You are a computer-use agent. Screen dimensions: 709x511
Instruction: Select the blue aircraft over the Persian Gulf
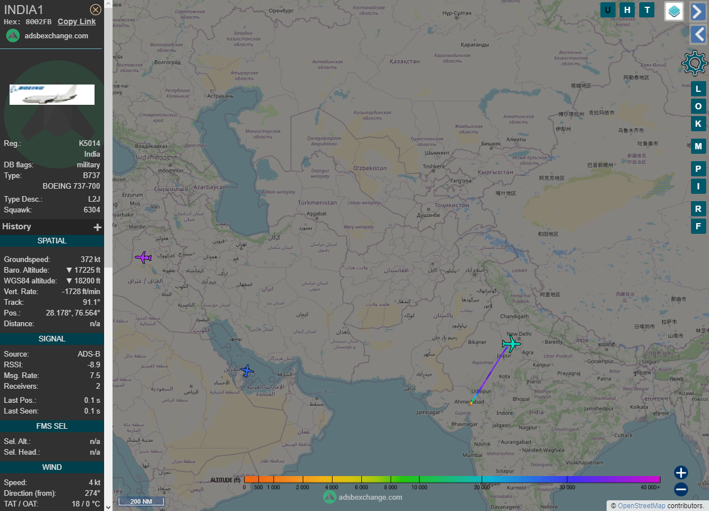(247, 371)
